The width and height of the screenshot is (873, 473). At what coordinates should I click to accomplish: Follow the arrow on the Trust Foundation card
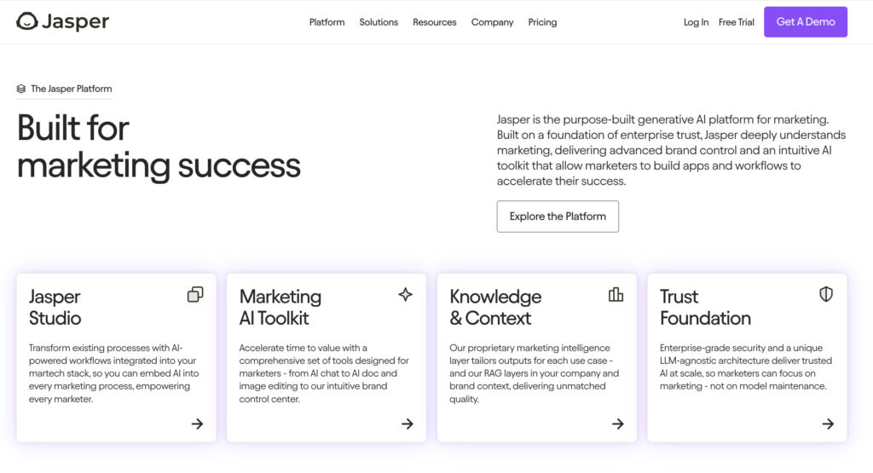tap(828, 424)
